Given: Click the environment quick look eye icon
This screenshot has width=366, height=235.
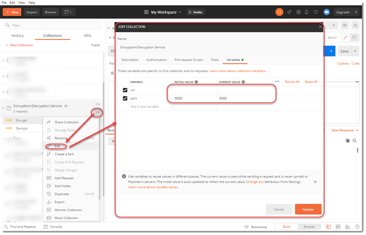Looking at the screenshot, I should pyautogui.click(x=345, y=25).
